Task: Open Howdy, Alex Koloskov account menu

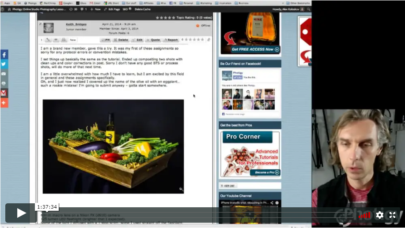Action: point(288,9)
